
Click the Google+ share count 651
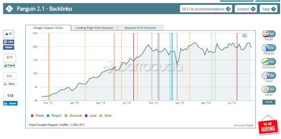click(x=10, y=76)
